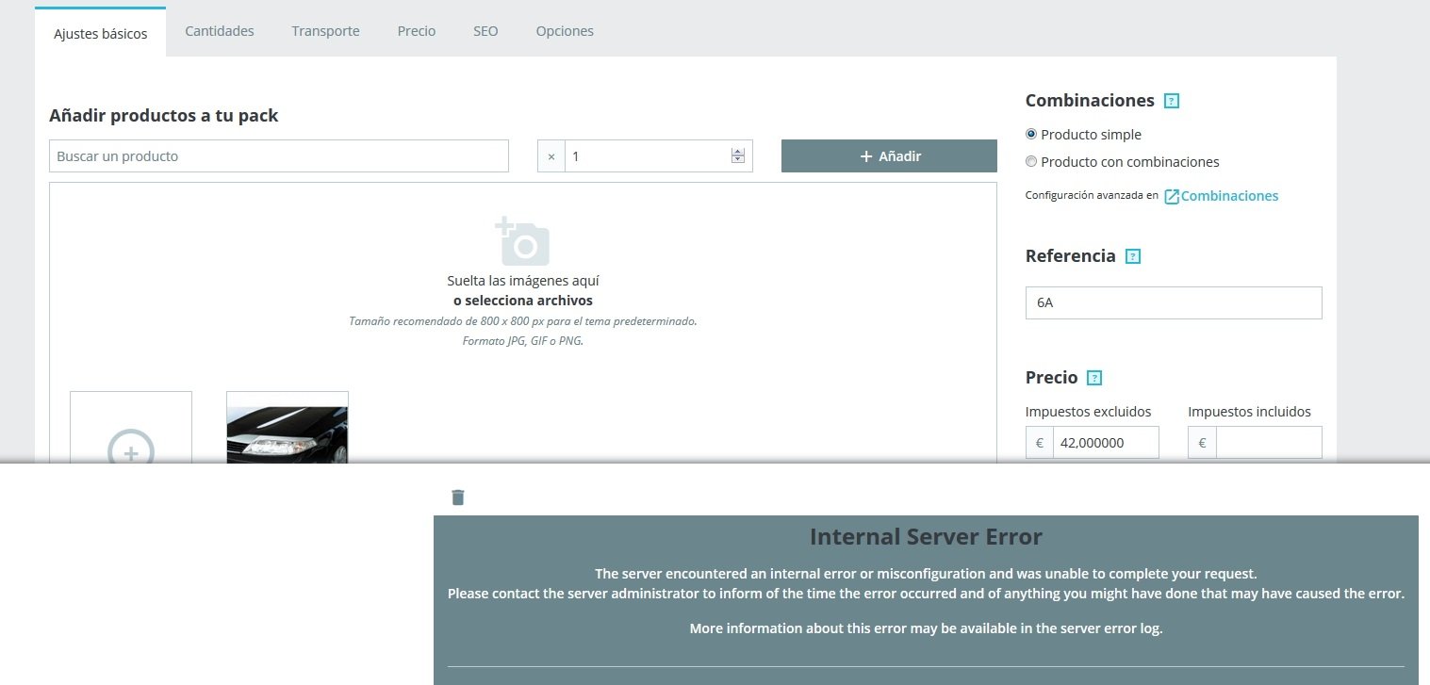Click the 'Formato JPG, GIF o PNG.' text
Image resolution: width=1430 pixels, height=685 pixels.
[x=523, y=341]
